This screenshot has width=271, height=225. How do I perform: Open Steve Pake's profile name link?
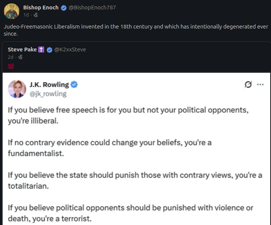coord(22,49)
